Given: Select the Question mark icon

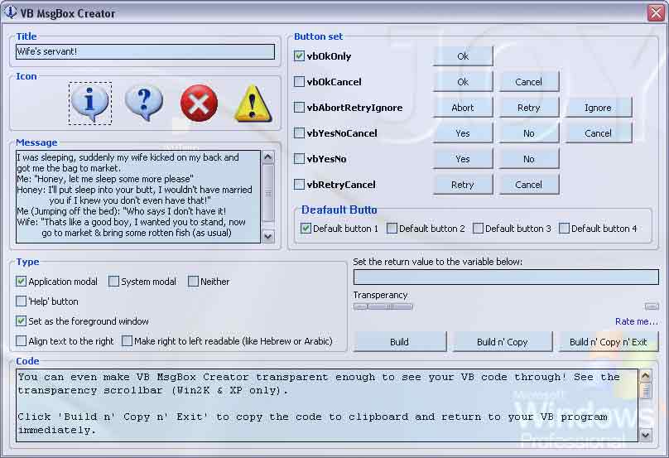Looking at the screenshot, I should (x=143, y=103).
